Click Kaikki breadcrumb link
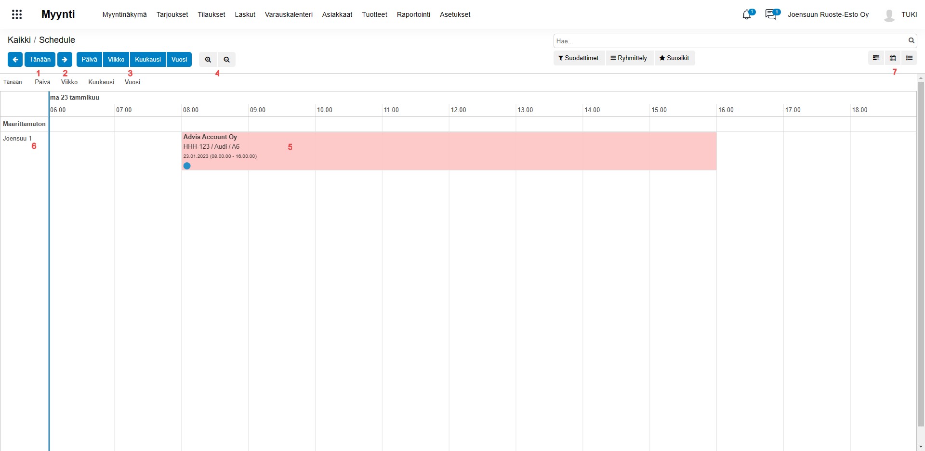 [19, 40]
